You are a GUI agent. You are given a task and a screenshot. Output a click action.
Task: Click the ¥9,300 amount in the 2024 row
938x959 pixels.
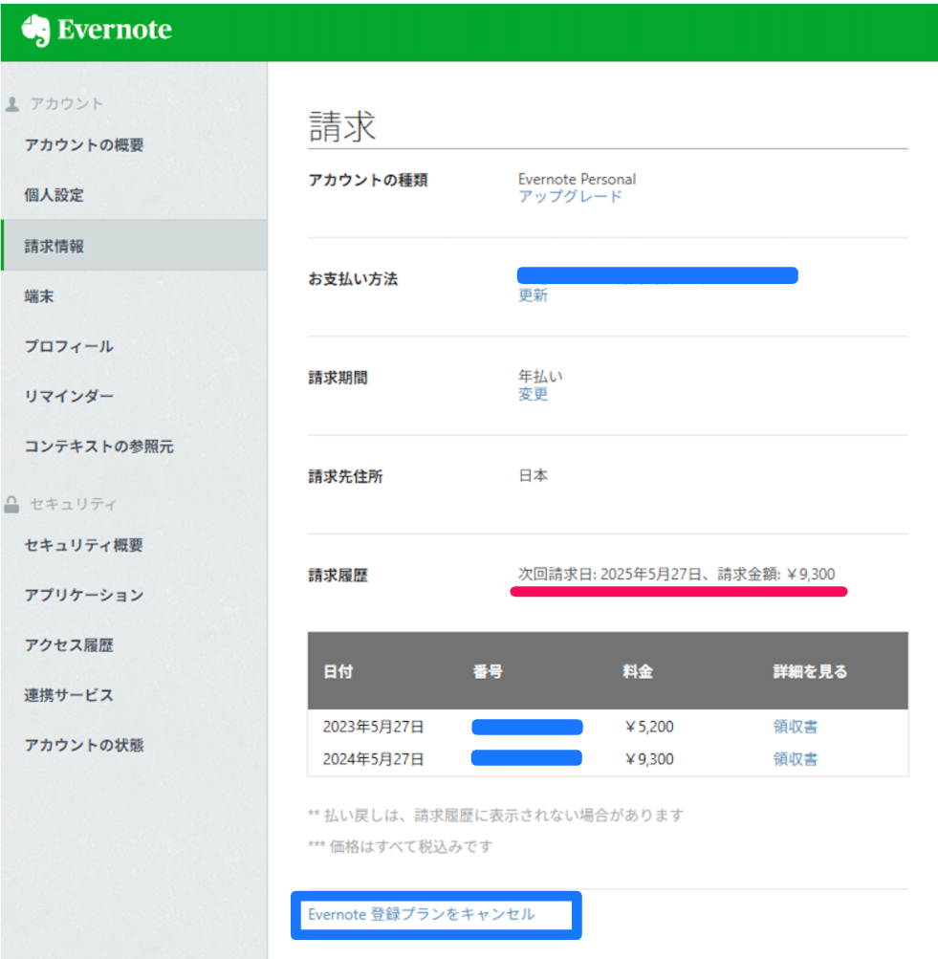tap(648, 759)
